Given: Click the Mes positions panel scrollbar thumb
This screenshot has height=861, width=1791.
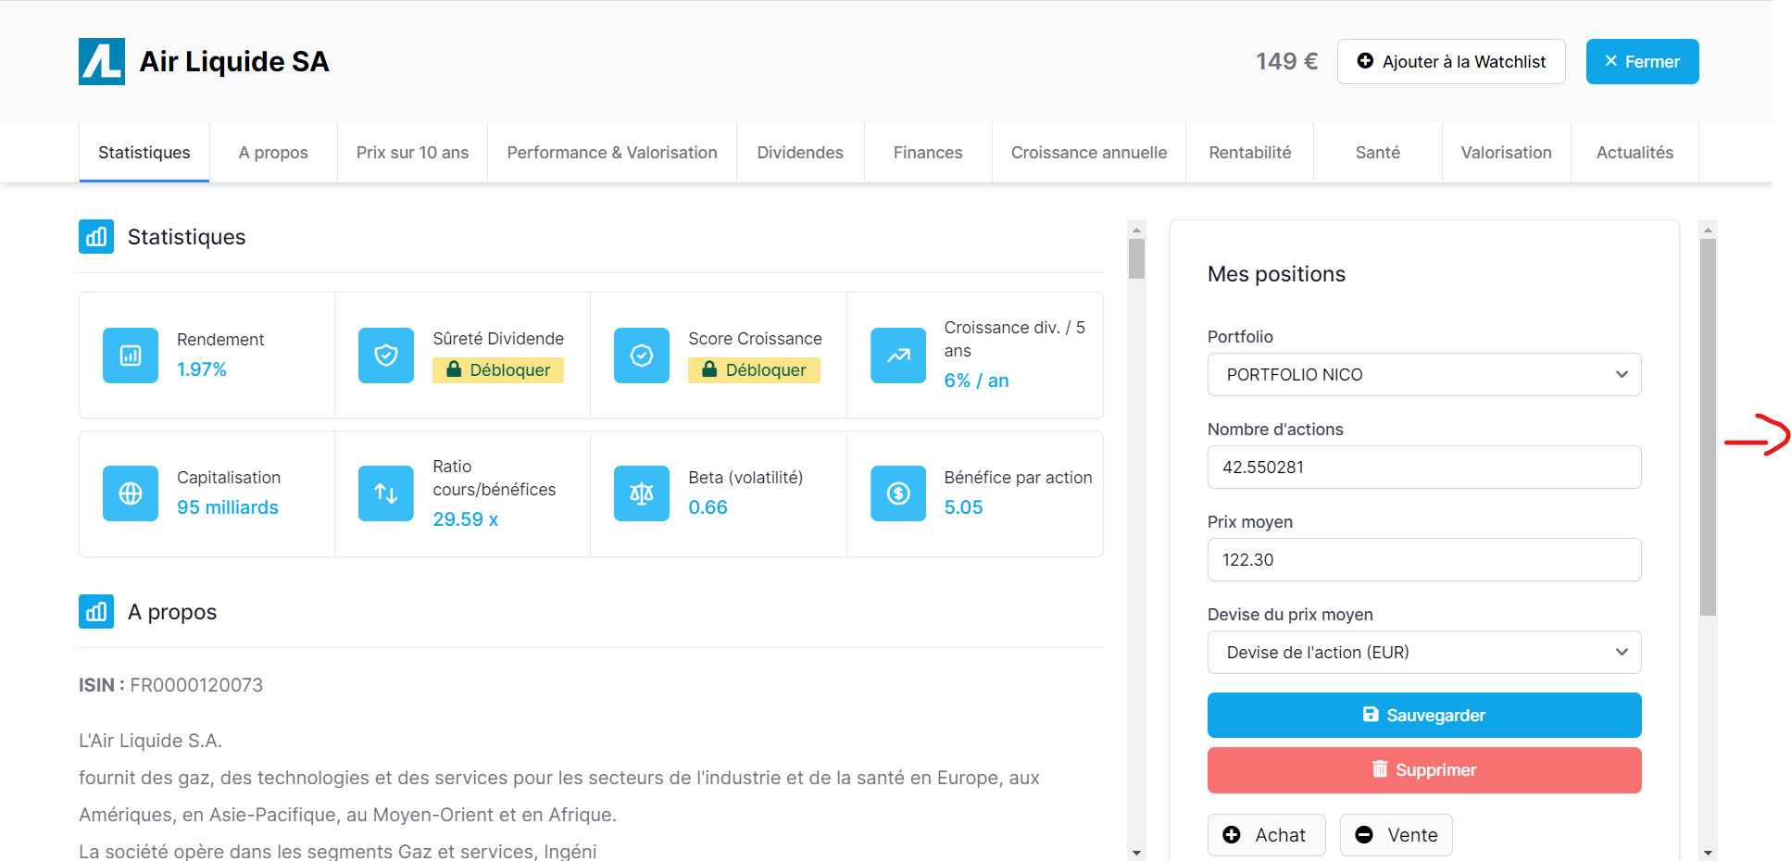Looking at the screenshot, I should [x=1709, y=427].
